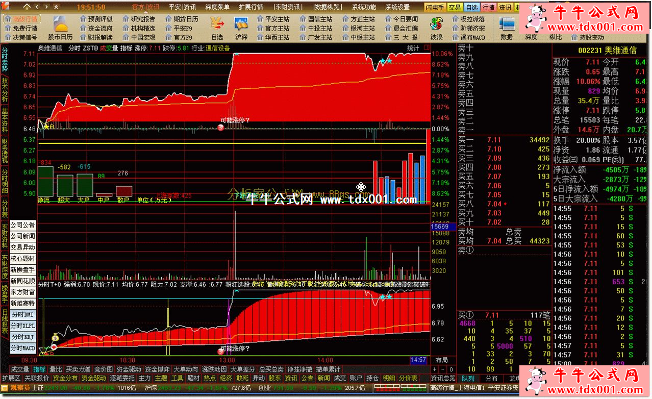This screenshot has width=652, height=399.
Task: Click the 布局 layout button
Action: click(442, 360)
